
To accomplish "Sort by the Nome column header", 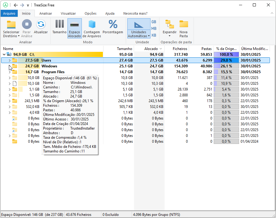I will click(x=52, y=49).
